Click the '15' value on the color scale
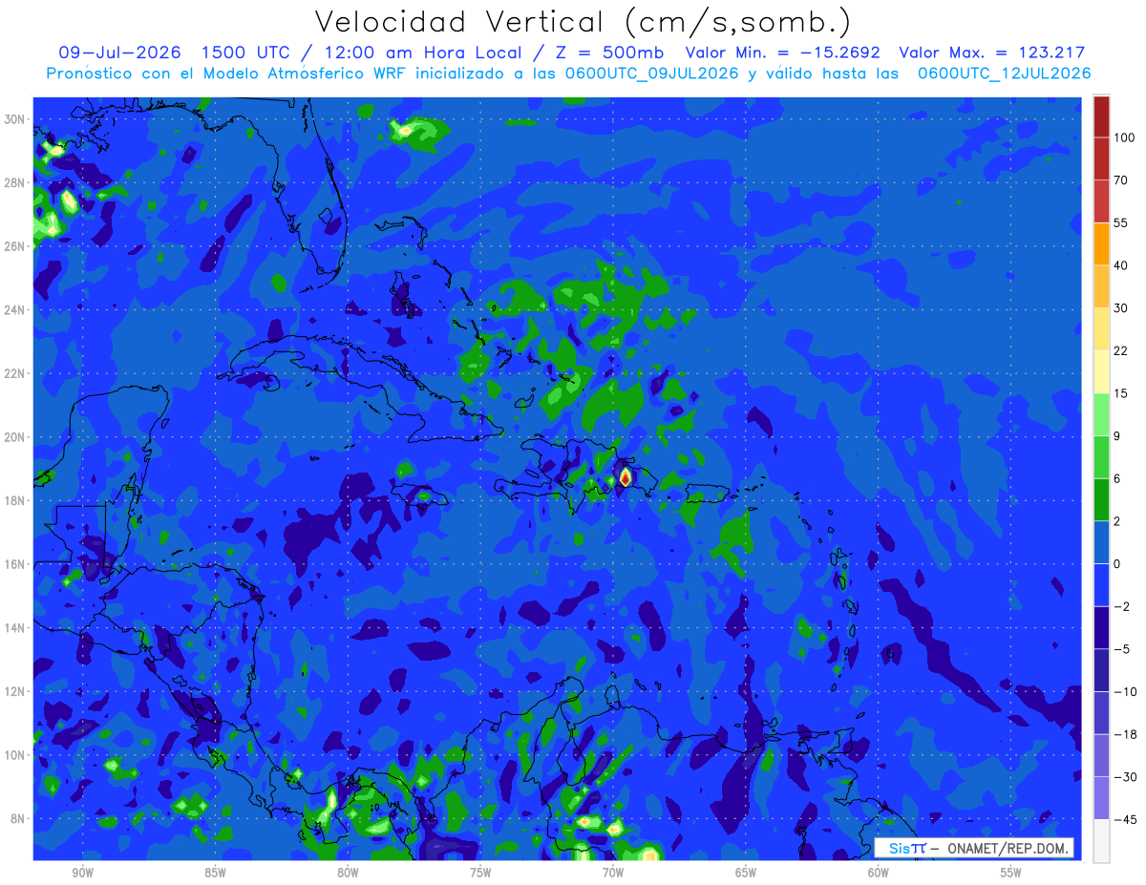This screenshot has width=1146, height=885. tap(1120, 393)
